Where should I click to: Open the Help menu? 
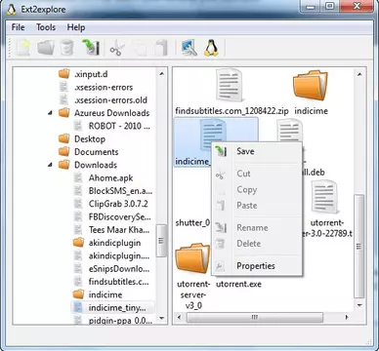[x=76, y=27]
